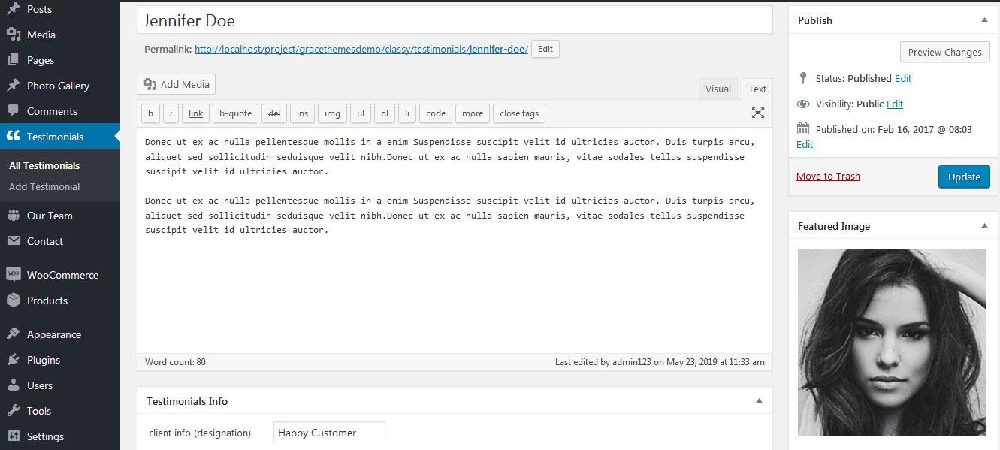Viewport: 1000px width, 450px height.
Task: Click the Testimonials quote icon
Action: pyautogui.click(x=14, y=137)
